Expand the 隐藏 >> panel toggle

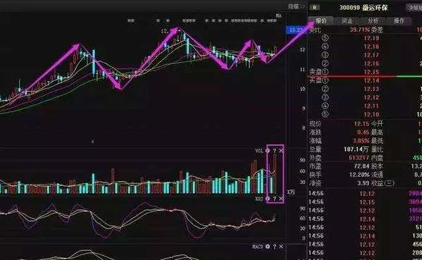click(296, 6)
